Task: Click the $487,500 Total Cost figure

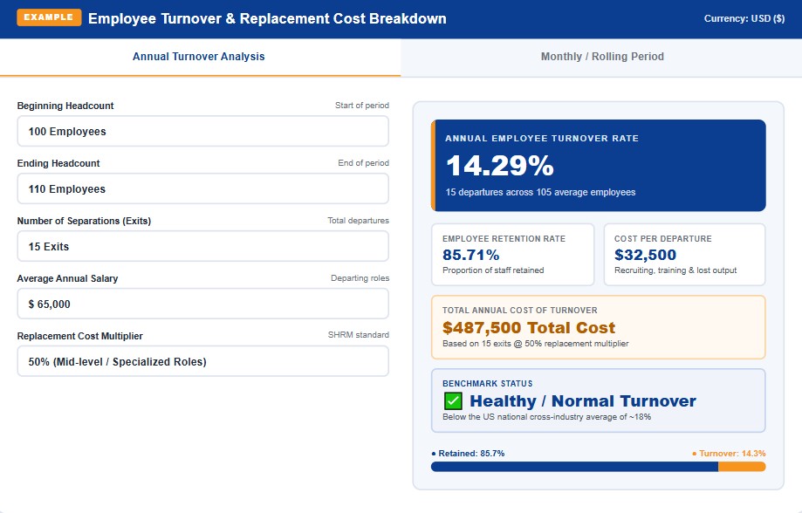Action: pyautogui.click(x=529, y=328)
